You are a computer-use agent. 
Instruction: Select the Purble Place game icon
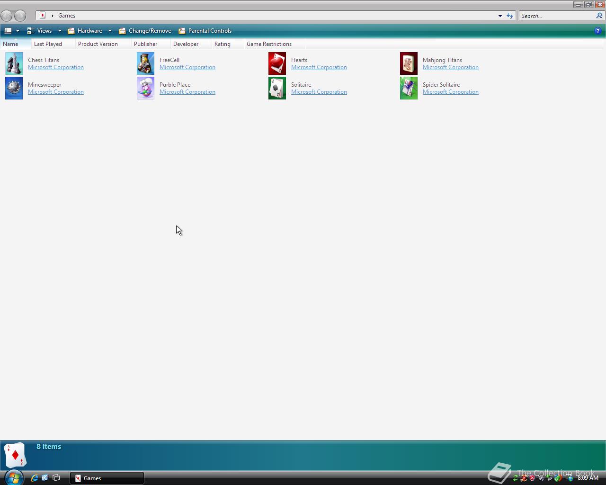tap(145, 88)
